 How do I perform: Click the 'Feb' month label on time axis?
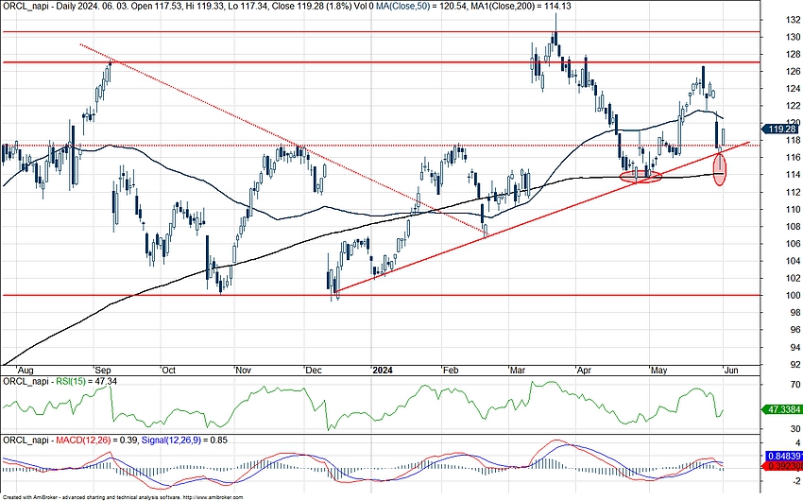[451, 370]
